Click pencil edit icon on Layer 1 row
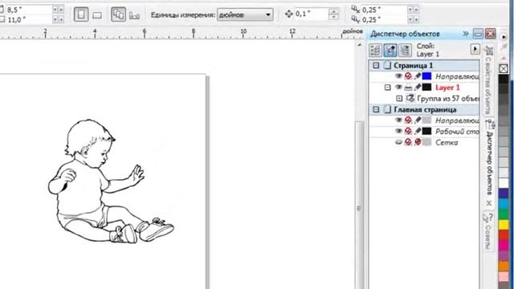This screenshot has width=514, height=289. (x=418, y=88)
